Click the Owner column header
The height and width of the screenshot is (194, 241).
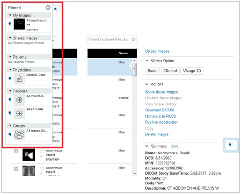[x=123, y=53]
